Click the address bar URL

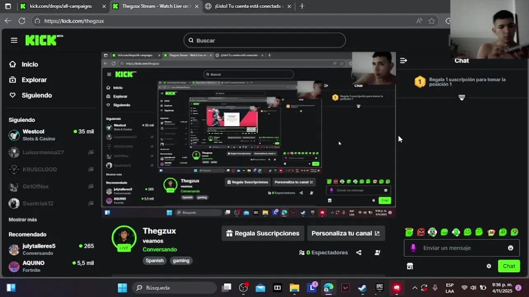[x=74, y=21]
